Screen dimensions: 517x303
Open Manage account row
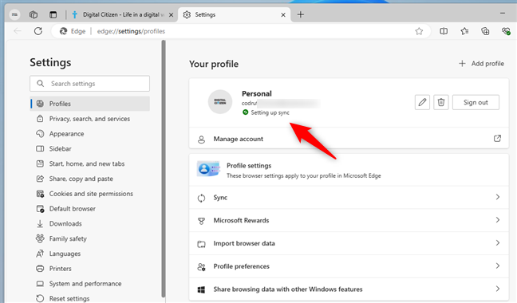click(x=349, y=139)
